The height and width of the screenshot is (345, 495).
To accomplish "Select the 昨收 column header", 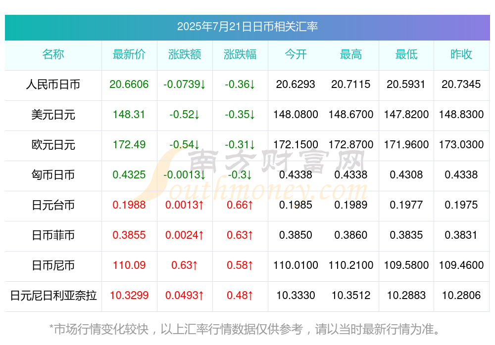I will pos(461,54).
